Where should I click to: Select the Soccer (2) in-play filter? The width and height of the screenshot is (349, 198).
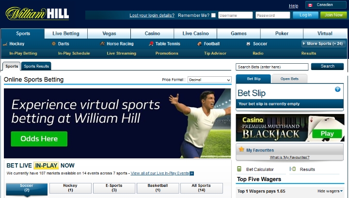click(27, 188)
